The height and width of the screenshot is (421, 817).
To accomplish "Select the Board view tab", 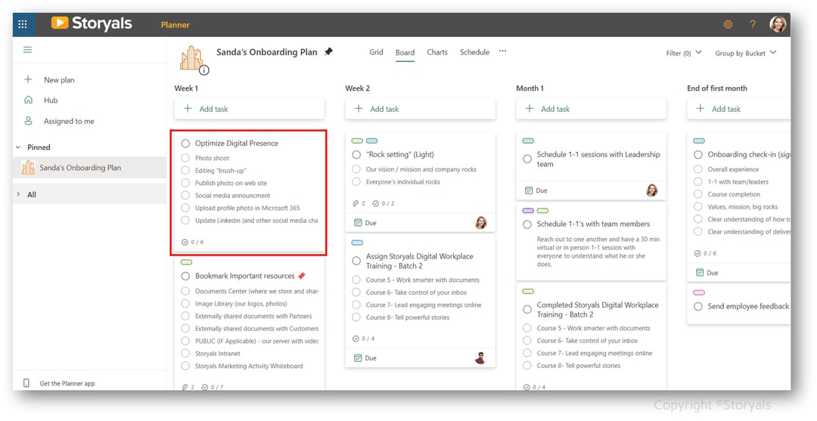I will (405, 53).
